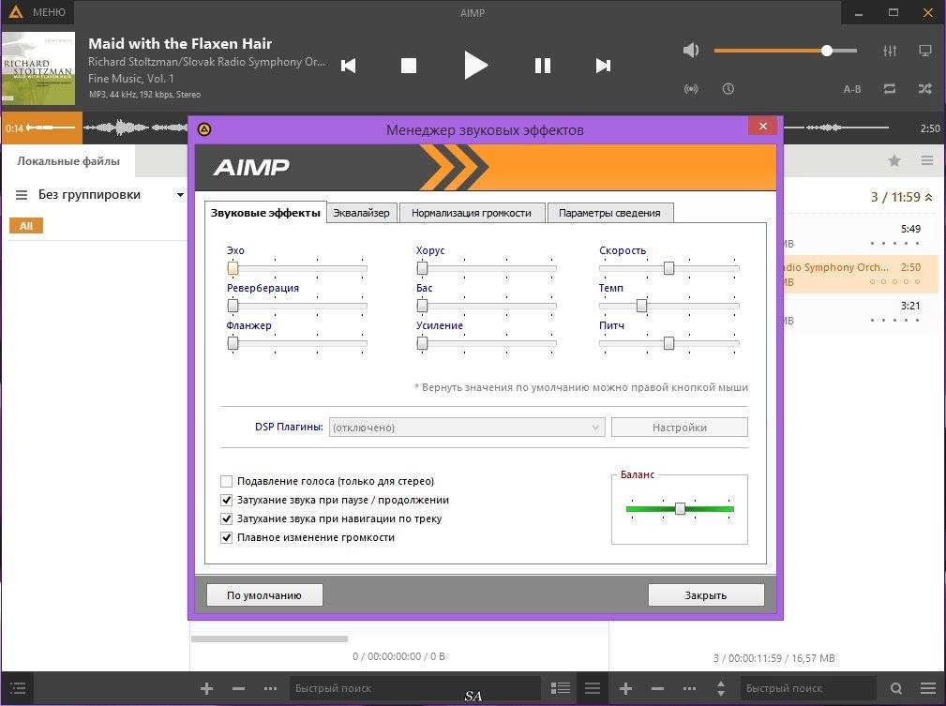Viewport: 946px width, 706px height.
Task: Remove files with left panel minus icon
Action: tap(238, 688)
